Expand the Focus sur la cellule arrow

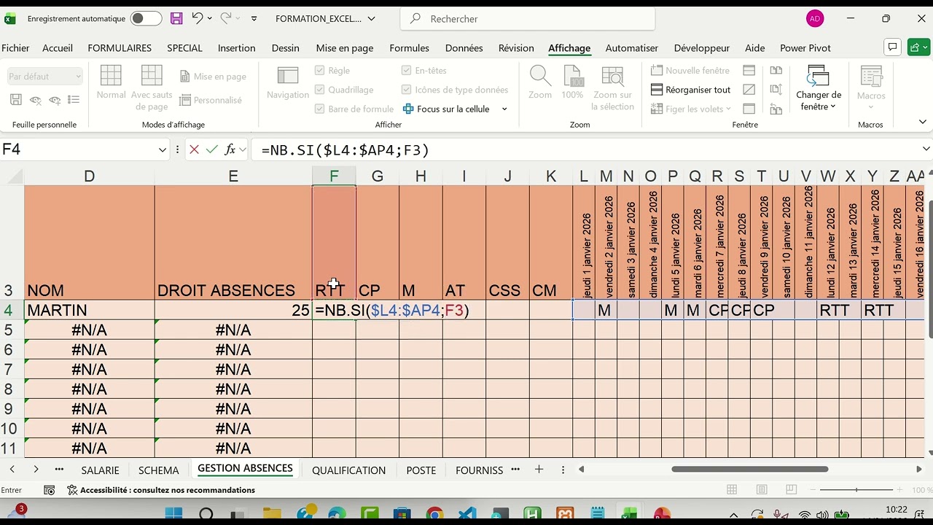click(x=504, y=109)
